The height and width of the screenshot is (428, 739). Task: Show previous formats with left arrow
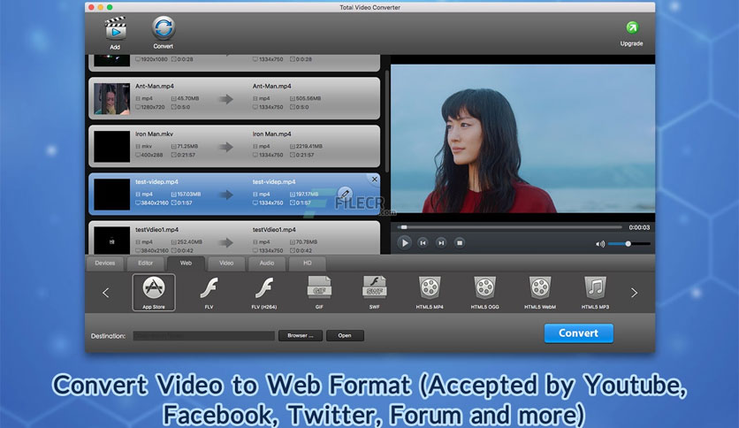click(105, 293)
